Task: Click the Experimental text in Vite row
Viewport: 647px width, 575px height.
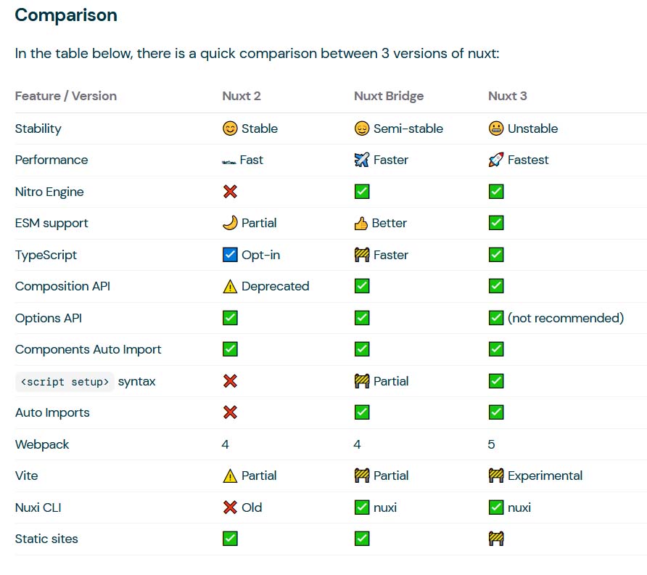Action: pos(545,476)
